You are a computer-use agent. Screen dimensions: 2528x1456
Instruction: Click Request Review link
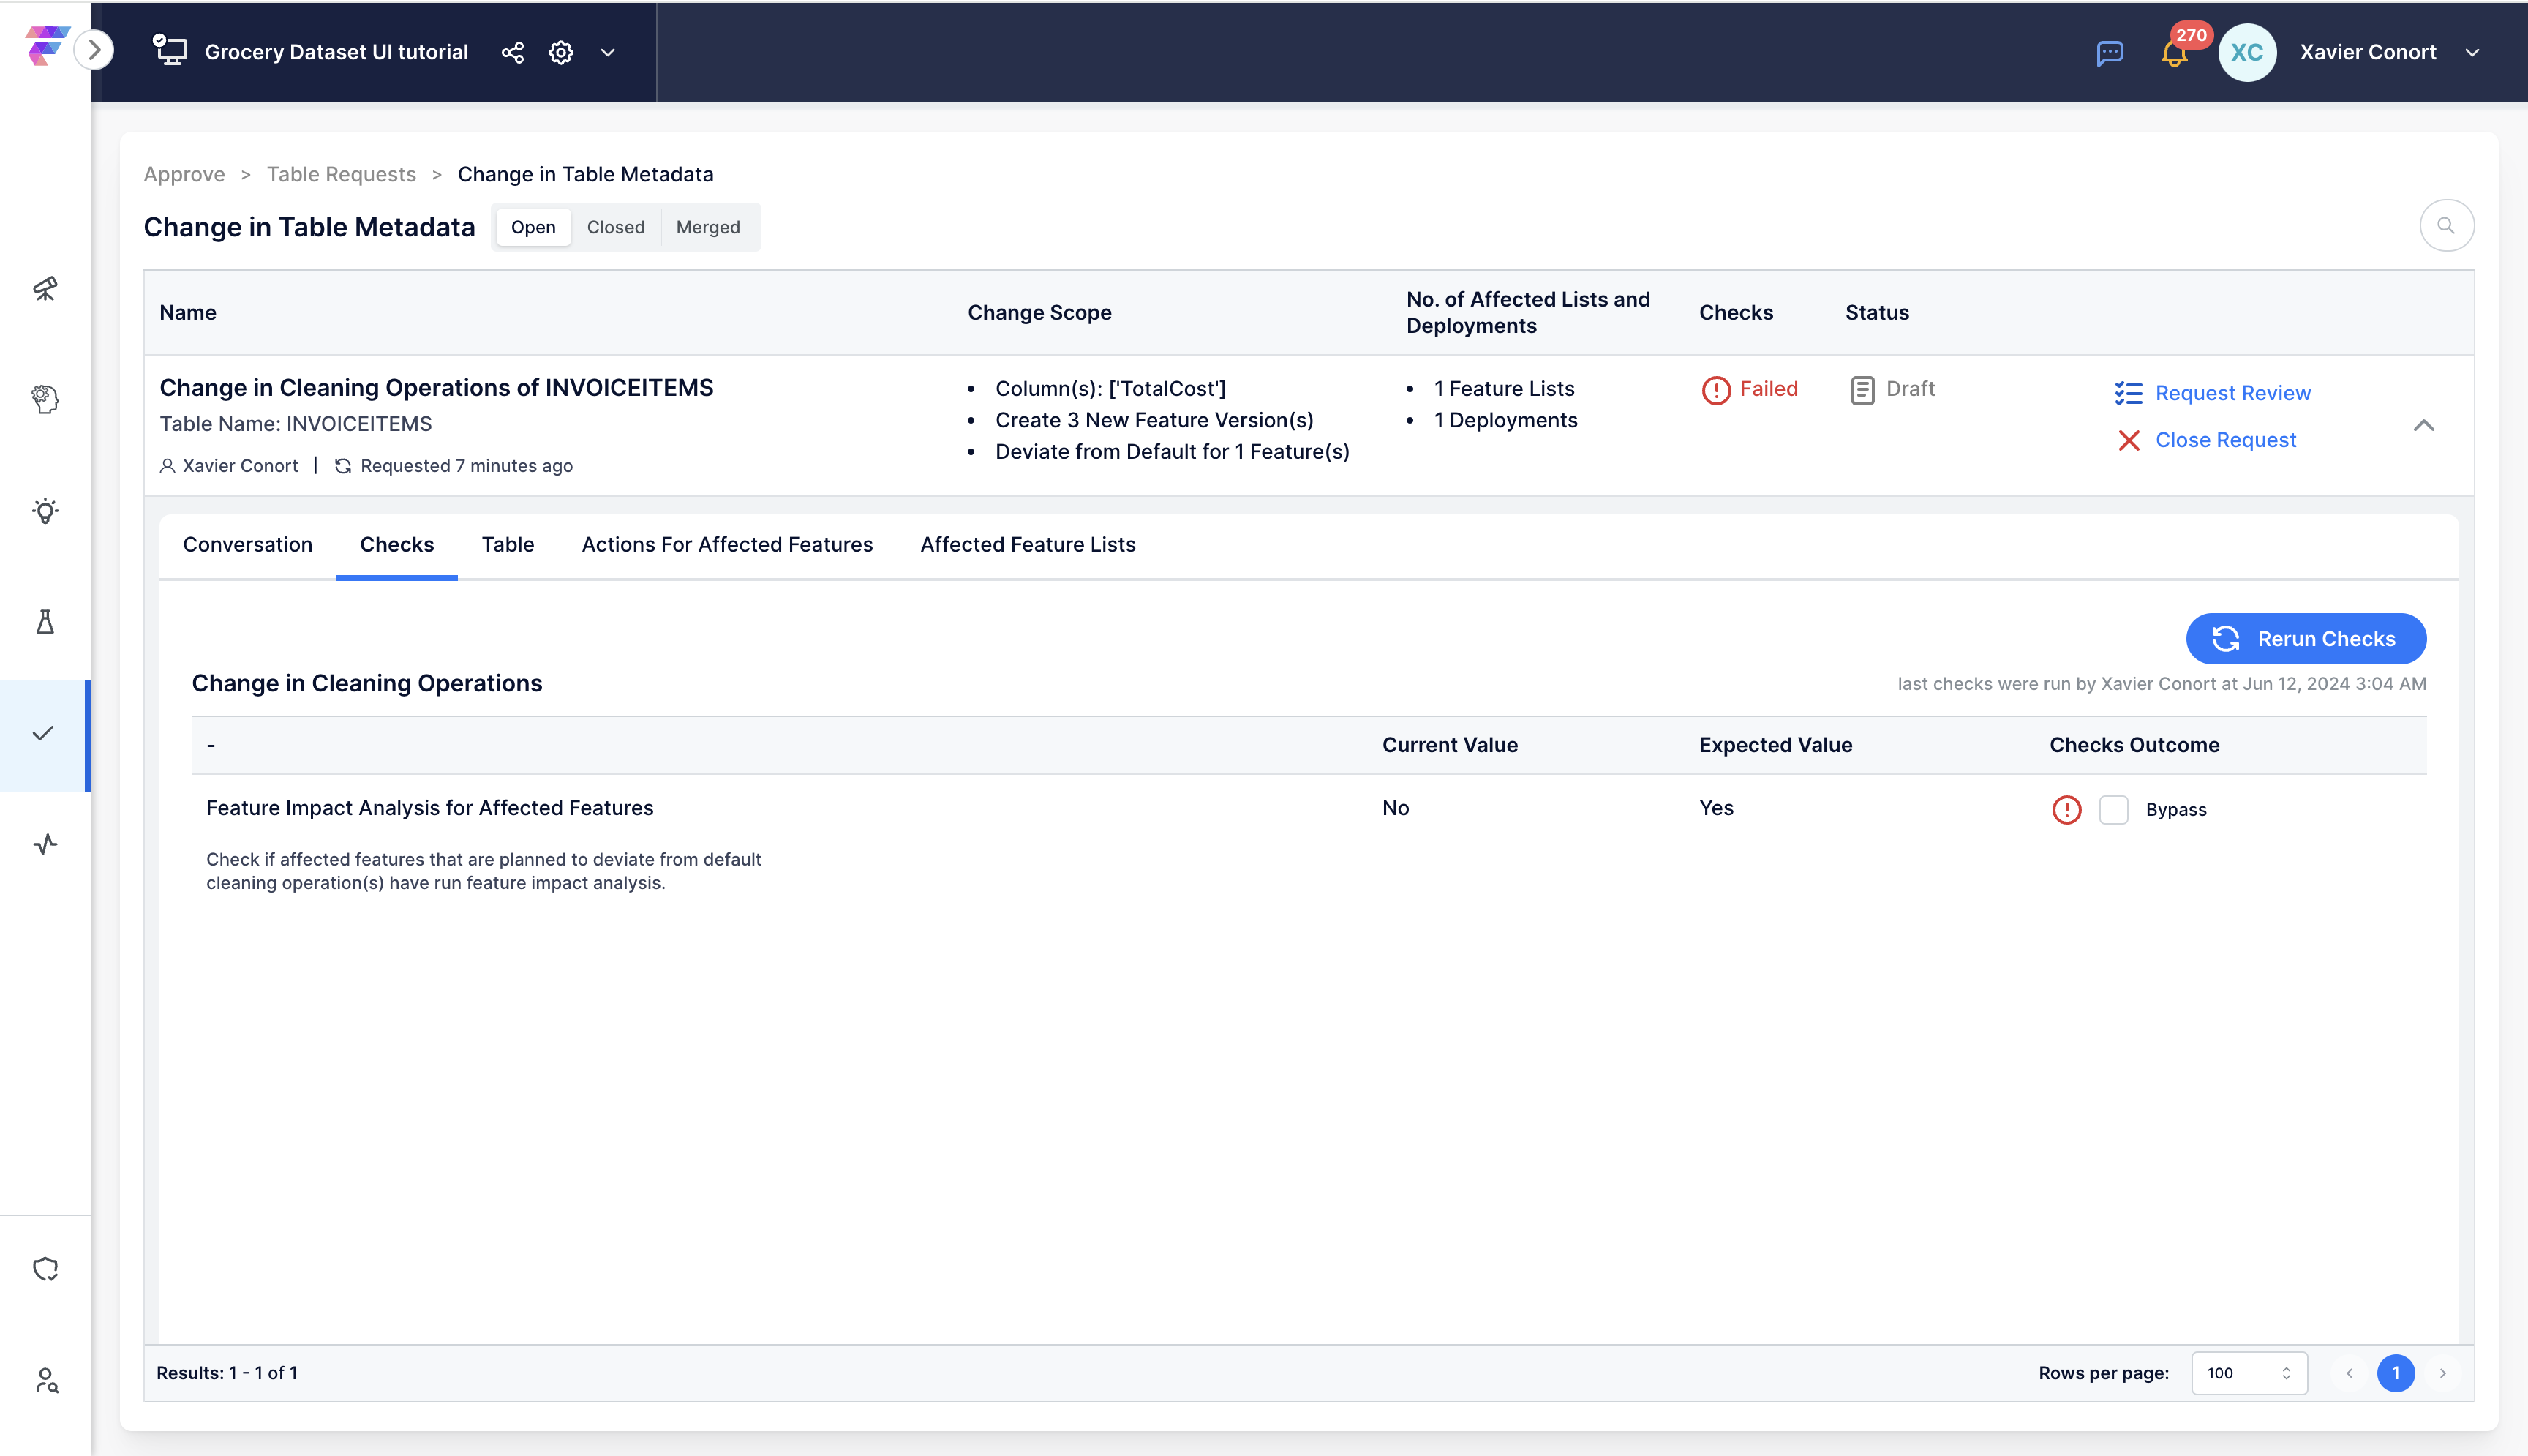coord(2232,393)
